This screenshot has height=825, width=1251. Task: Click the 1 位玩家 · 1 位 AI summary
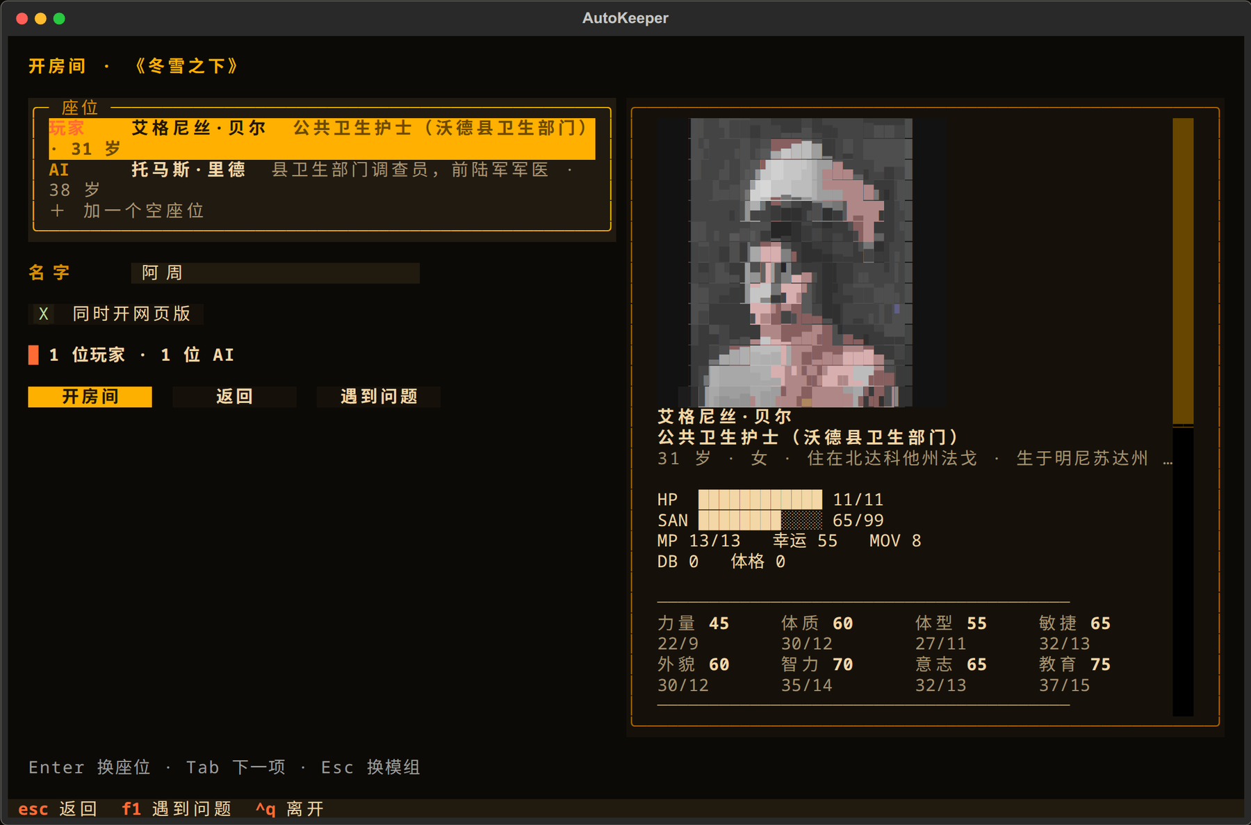click(142, 355)
